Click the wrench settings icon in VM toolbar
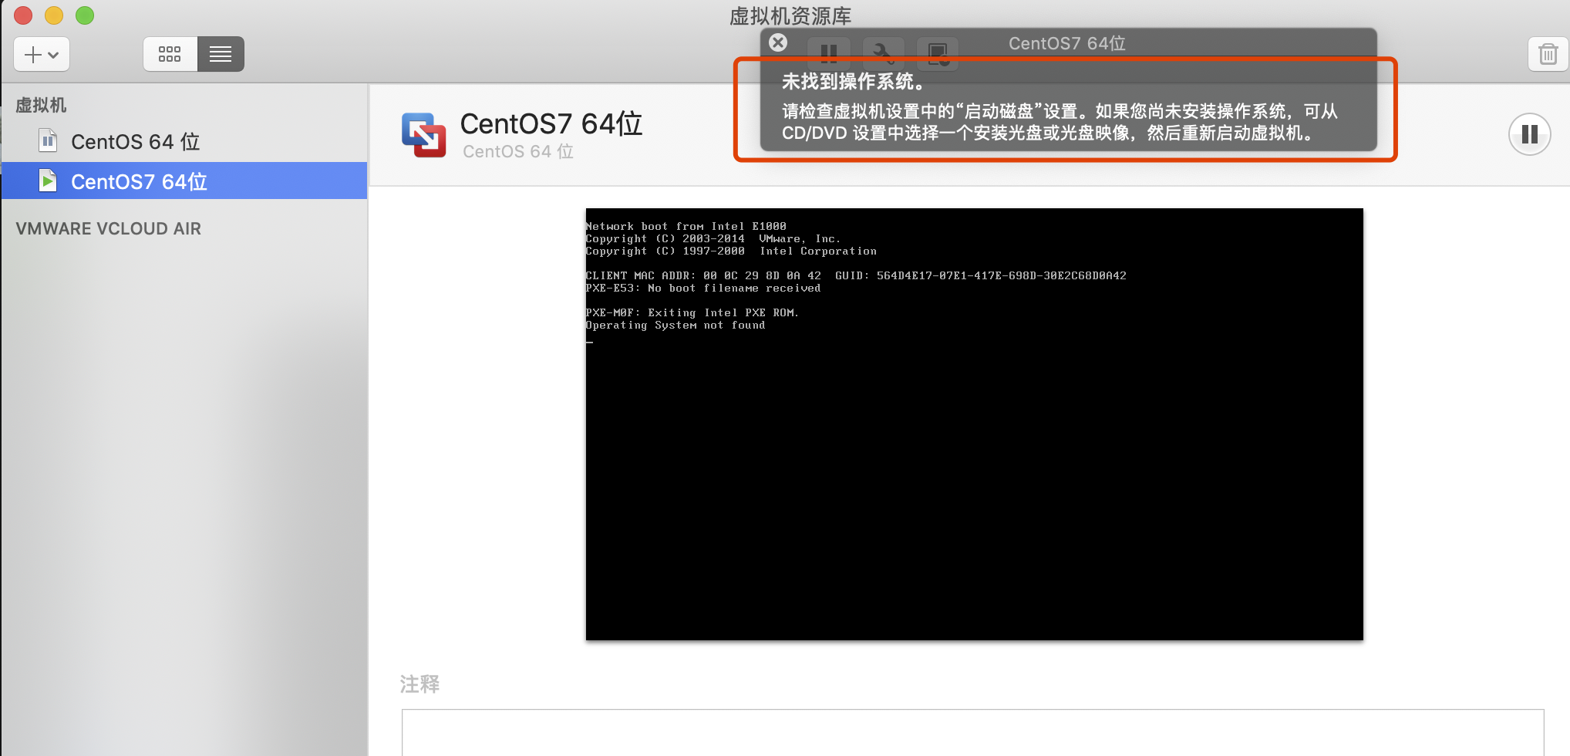Viewport: 1570px width, 756px height. coord(882,52)
